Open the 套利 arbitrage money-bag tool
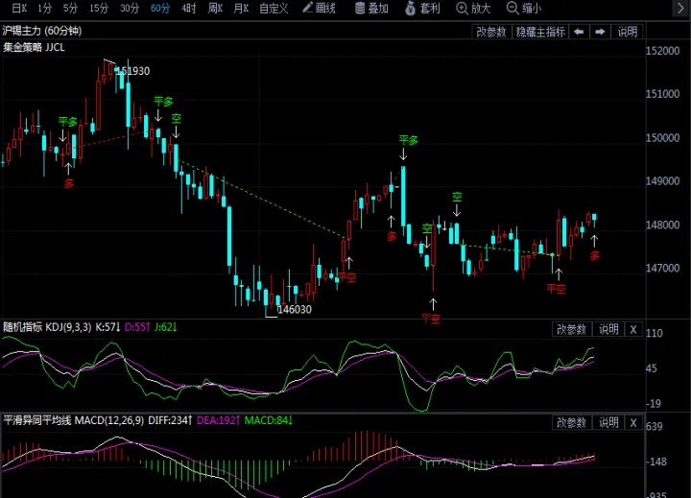This screenshot has width=691, height=498. tap(422, 8)
